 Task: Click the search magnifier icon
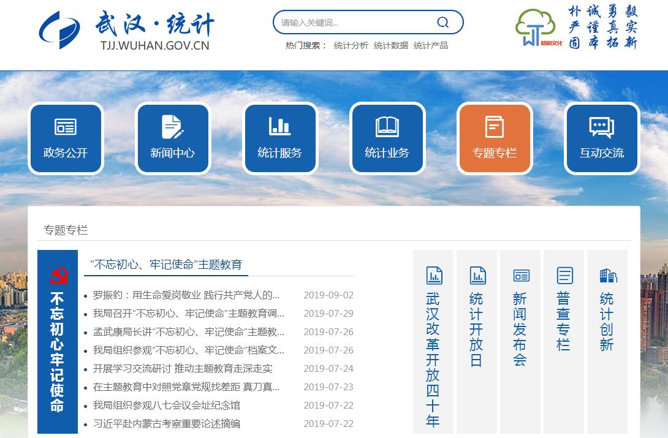pyautogui.click(x=442, y=23)
